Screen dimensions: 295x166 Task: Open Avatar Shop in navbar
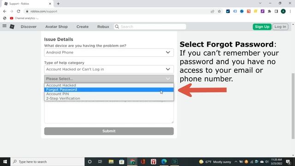click(56, 27)
